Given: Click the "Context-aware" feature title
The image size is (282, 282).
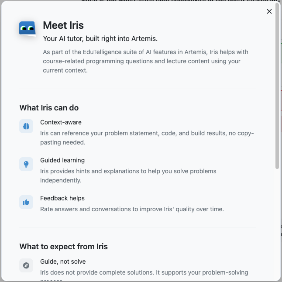Looking at the screenshot, I should (x=61, y=122).
